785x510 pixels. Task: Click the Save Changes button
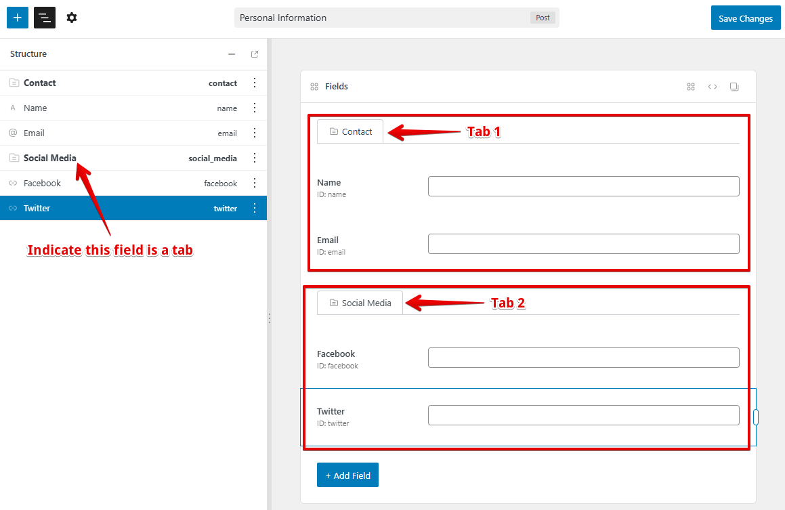tap(745, 18)
